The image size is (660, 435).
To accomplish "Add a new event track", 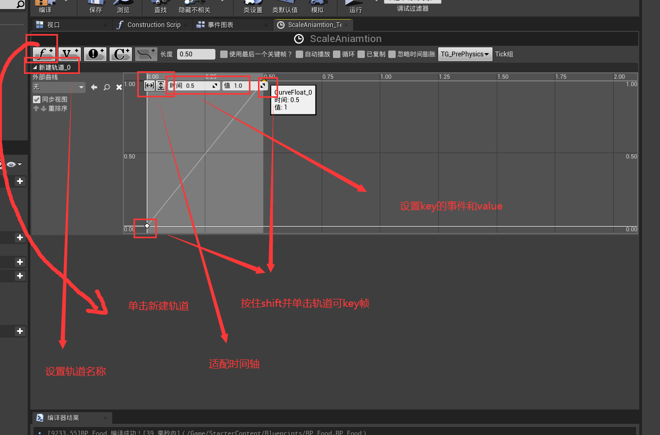I will pos(95,54).
